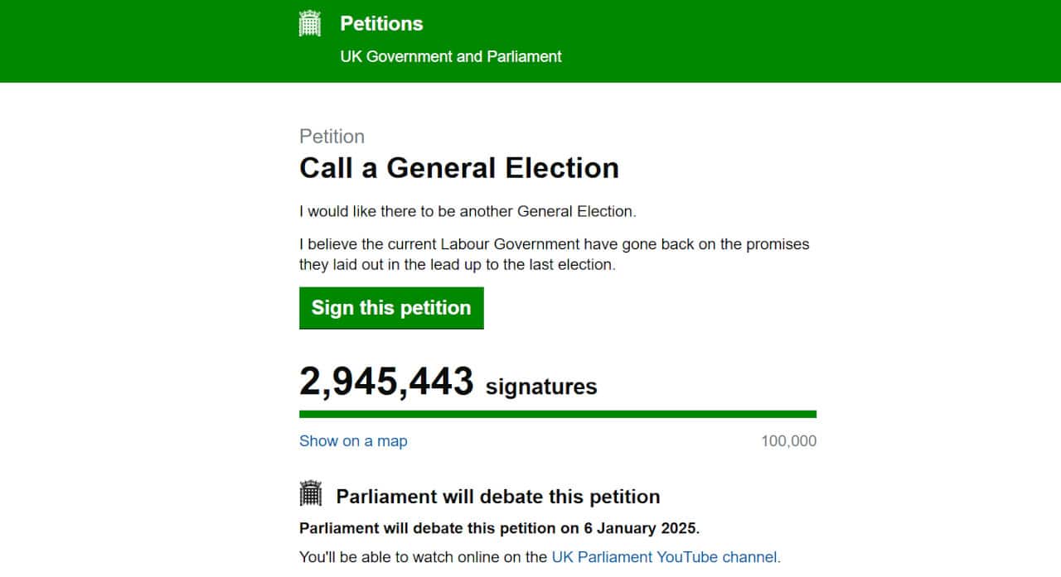The image size is (1061, 577).
Task: Click the portcullis icon beside the debate heading
Action: 310,494
